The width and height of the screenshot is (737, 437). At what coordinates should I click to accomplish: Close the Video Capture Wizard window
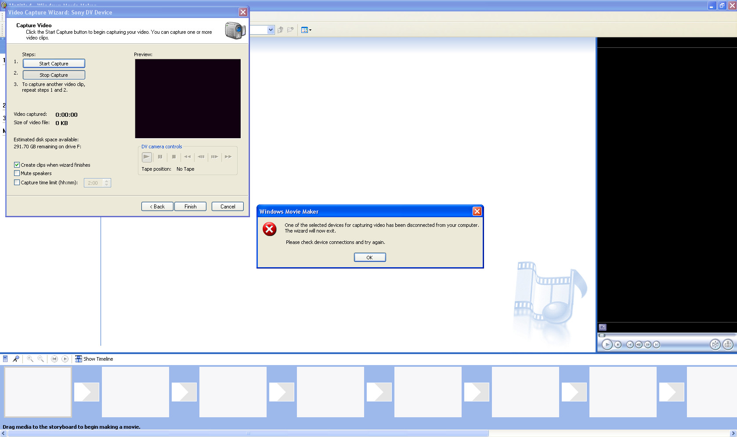pos(243,12)
